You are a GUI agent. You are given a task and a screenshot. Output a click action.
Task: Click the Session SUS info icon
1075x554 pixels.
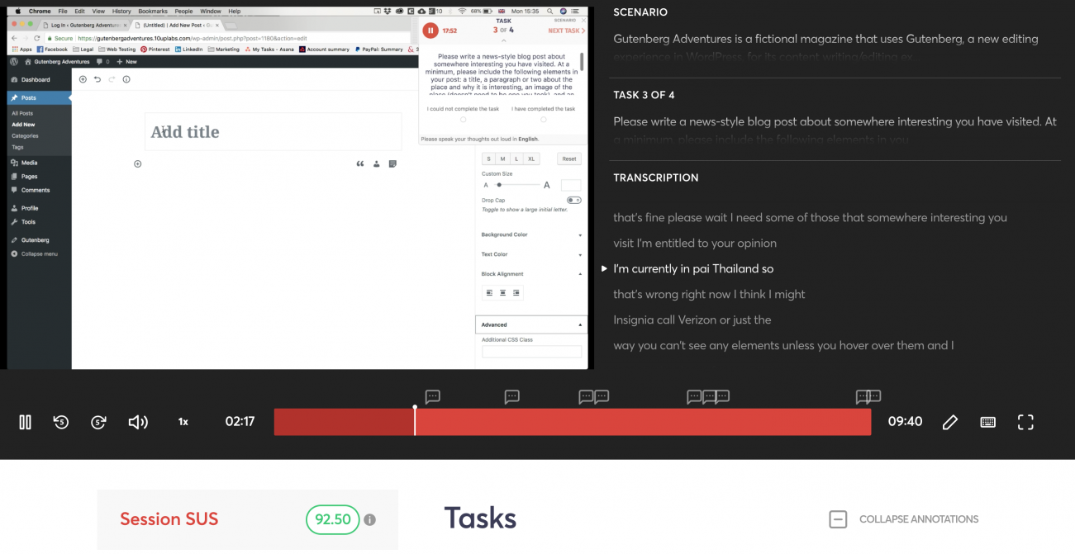(x=370, y=519)
